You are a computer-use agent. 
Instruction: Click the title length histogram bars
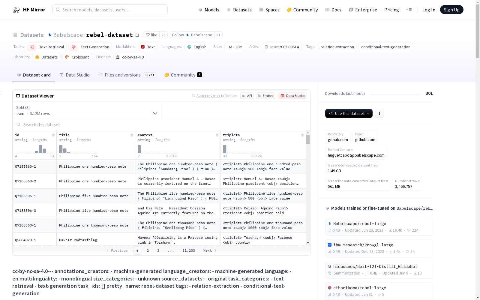click(78, 149)
